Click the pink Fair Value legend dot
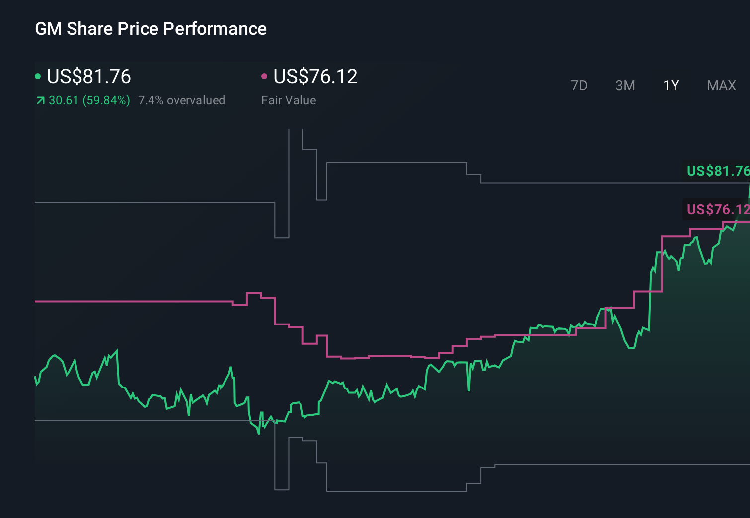The image size is (750, 518). click(265, 76)
